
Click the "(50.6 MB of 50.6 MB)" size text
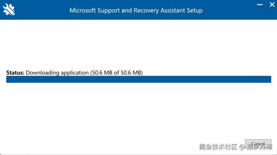[116, 73]
